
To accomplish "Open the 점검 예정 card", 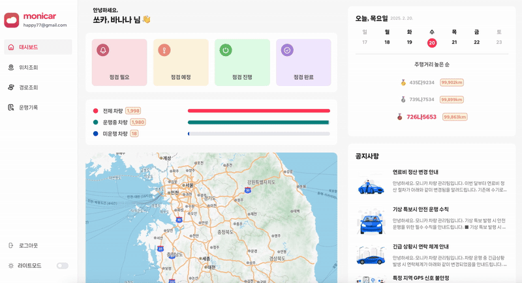I will (x=181, y=63).
